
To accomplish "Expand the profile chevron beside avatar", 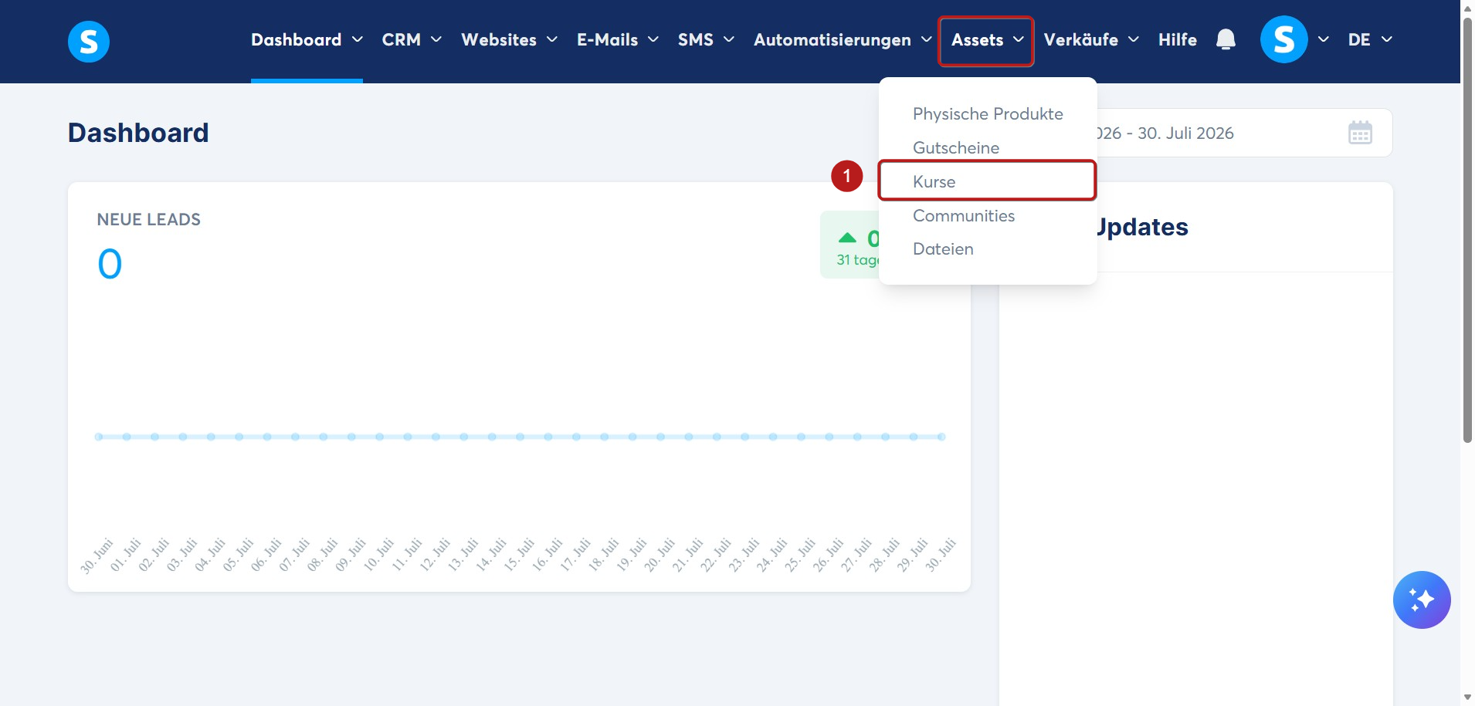I will (x=1324, y=39).
